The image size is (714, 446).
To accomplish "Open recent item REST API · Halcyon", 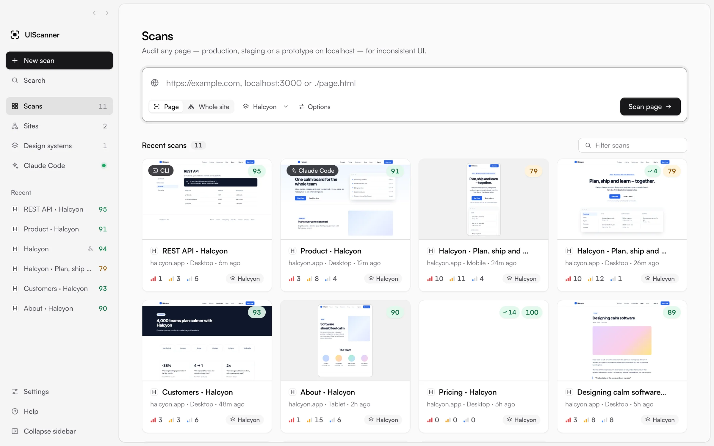I will click(x=59, y=209).
